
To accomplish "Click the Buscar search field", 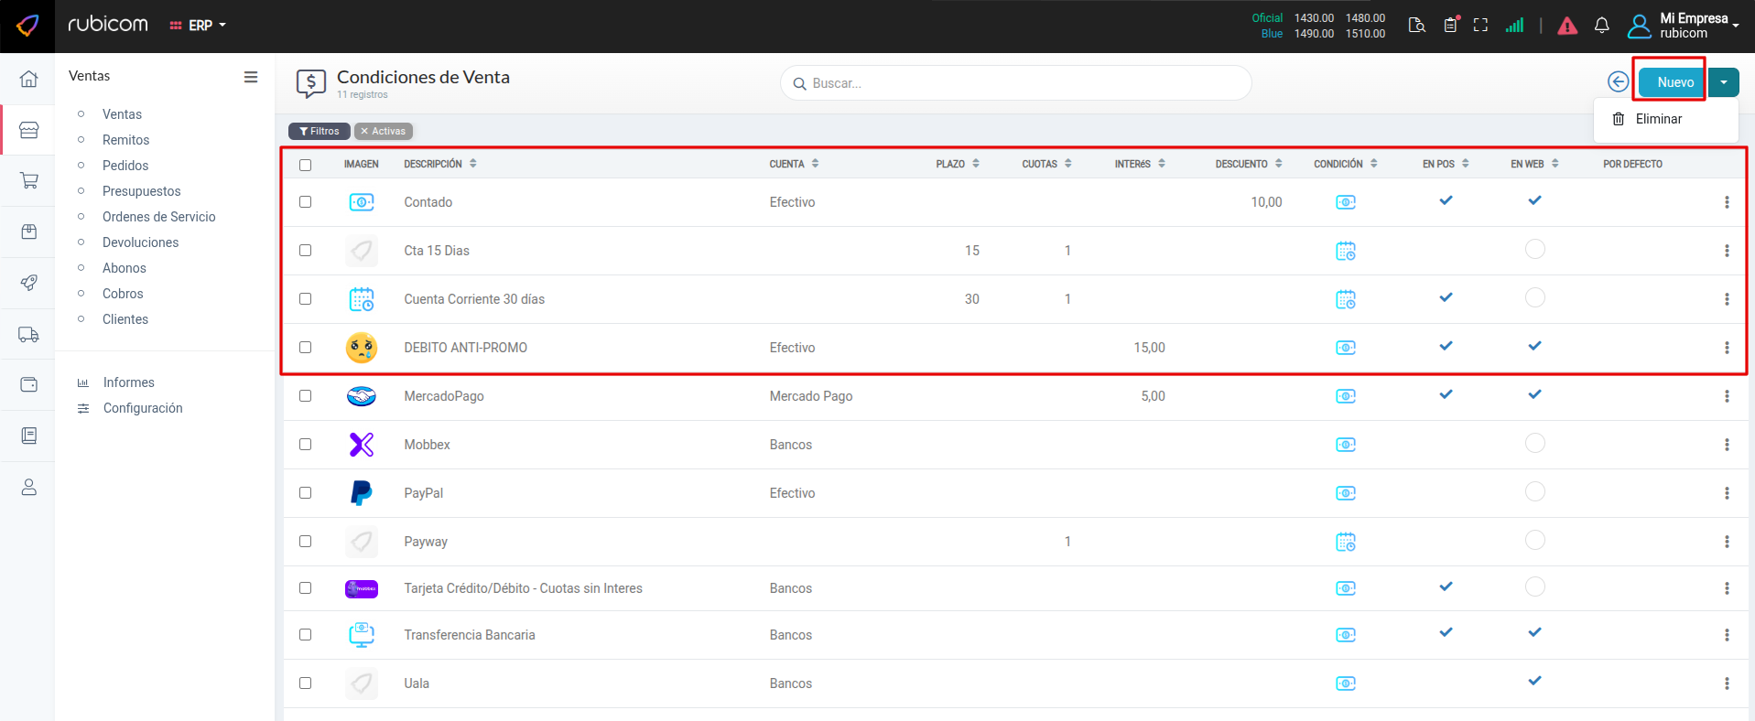I will (1016, 83).
